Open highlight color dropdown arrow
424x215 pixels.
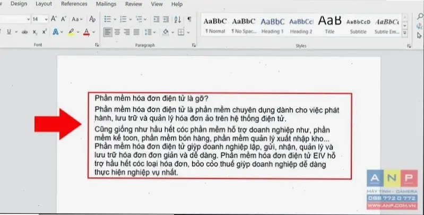(78, 32)
